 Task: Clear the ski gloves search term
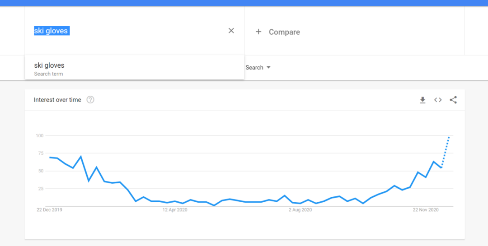[x=231, y=31]
